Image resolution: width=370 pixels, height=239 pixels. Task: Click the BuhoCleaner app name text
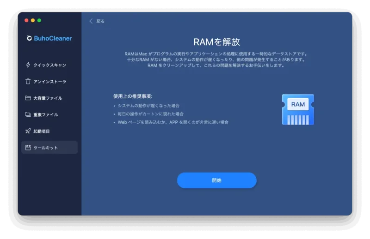(53, 38)
